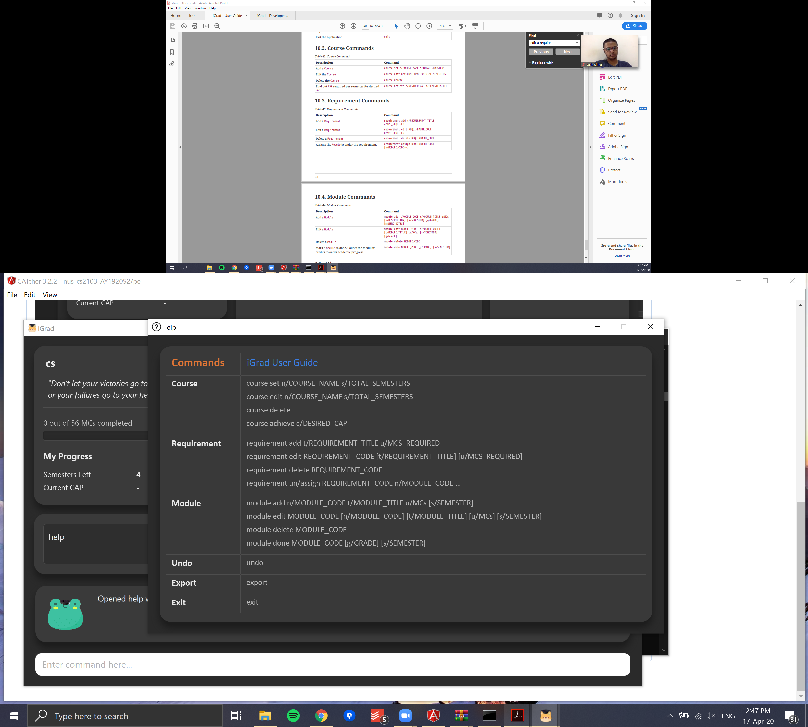
Task: Select the hand pan tool
Action: 407,26
